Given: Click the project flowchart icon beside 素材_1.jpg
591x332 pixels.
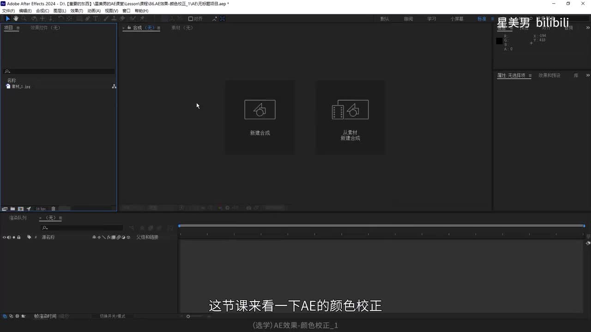Looking at the screenshot, I should (114, 86).
